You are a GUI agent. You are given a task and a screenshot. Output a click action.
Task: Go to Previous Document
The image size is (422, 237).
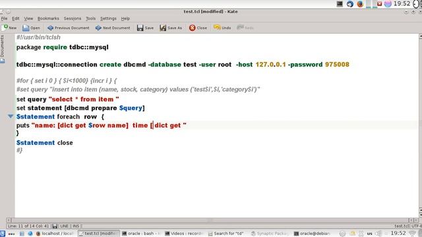point(69,28)
